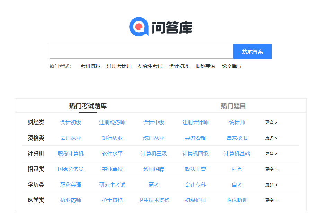Open the 会计专科 question bank
This screenshot has width=327, height=216.
(195, 185)
